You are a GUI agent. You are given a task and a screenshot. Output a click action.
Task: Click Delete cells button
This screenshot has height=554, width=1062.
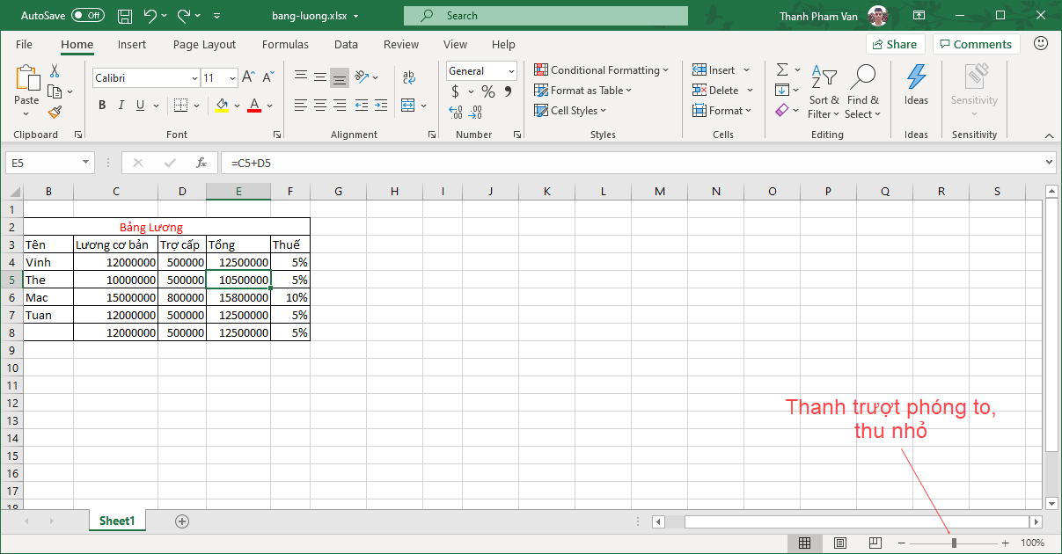723,90
